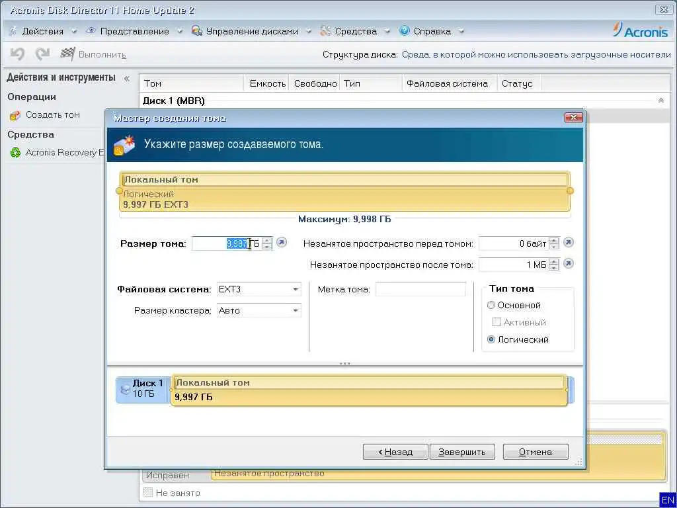Click the Acronis Recovery green icon

[x=15, y=153]
